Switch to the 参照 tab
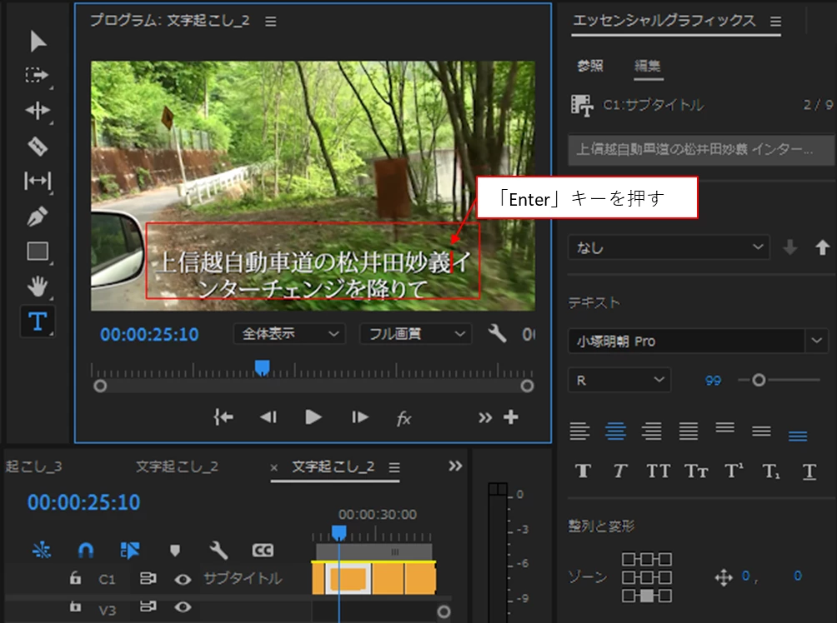Image resolution: width=837 pixels, height=623 pixels. pos(590,66)
